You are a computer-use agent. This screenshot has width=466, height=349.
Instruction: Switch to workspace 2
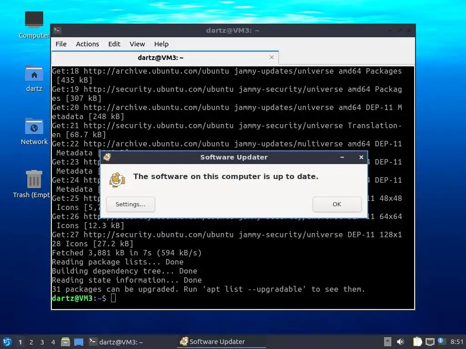31,342
